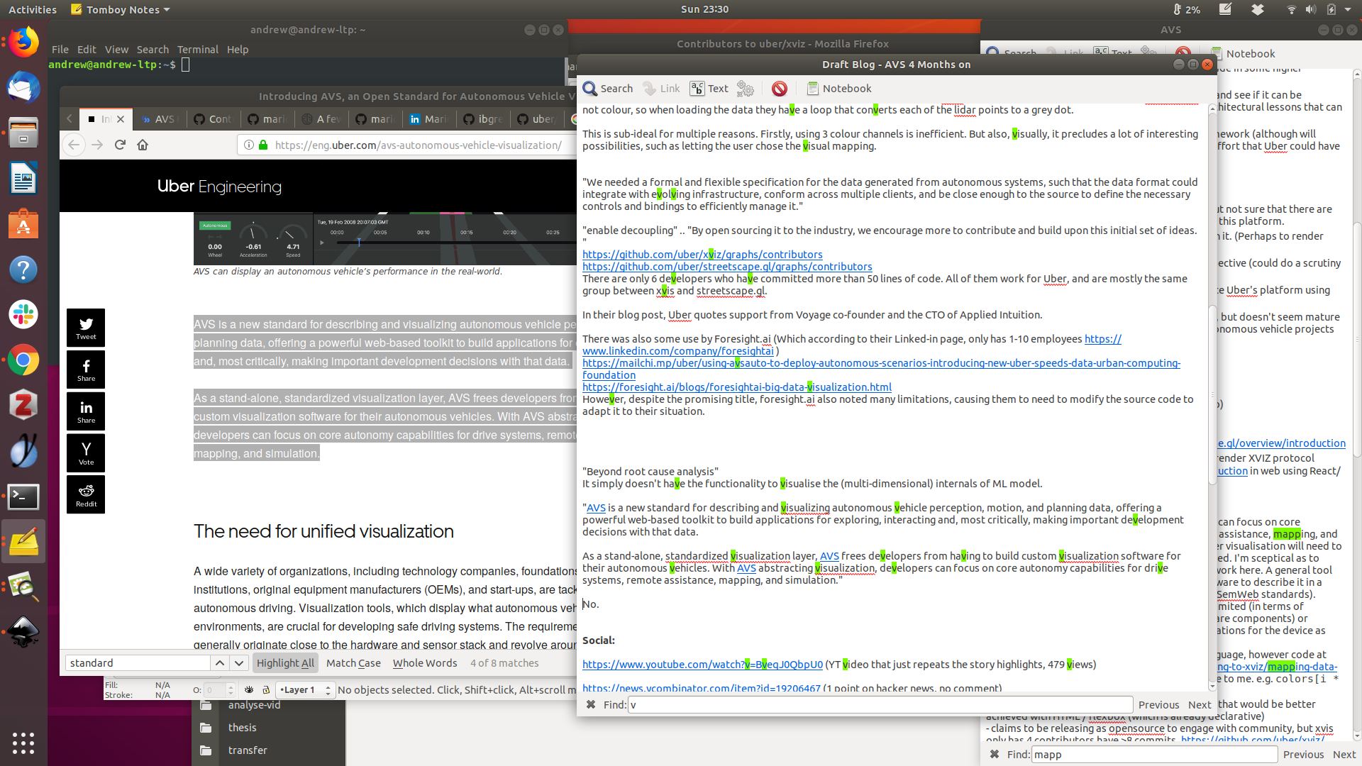Screen dimensions: 1362x766
Task: Click the red Delete note icon
Action: [x=779, y=89]
